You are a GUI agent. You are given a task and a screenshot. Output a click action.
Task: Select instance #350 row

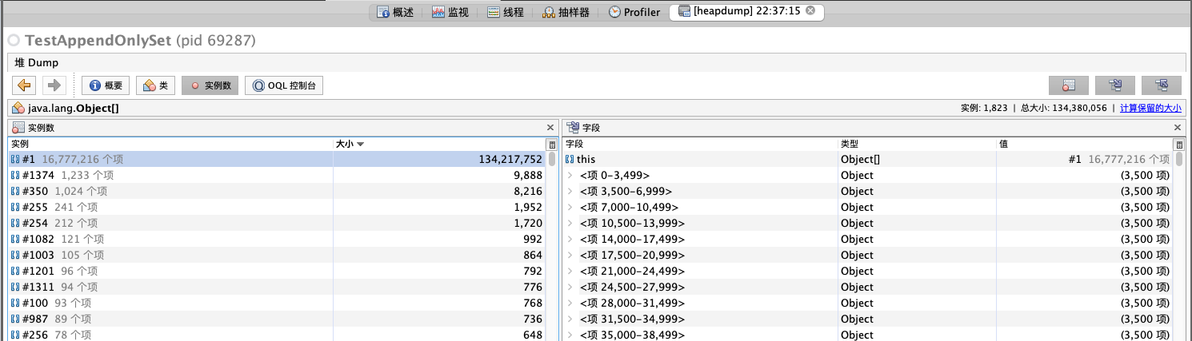[x=277, y=191]
